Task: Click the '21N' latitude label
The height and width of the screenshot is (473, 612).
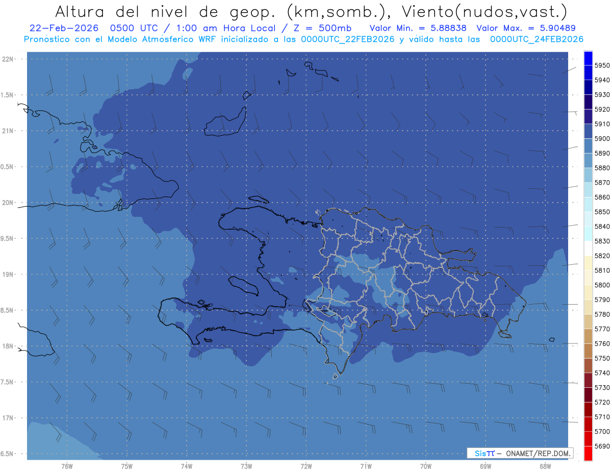Action: (x=7, y=131)
